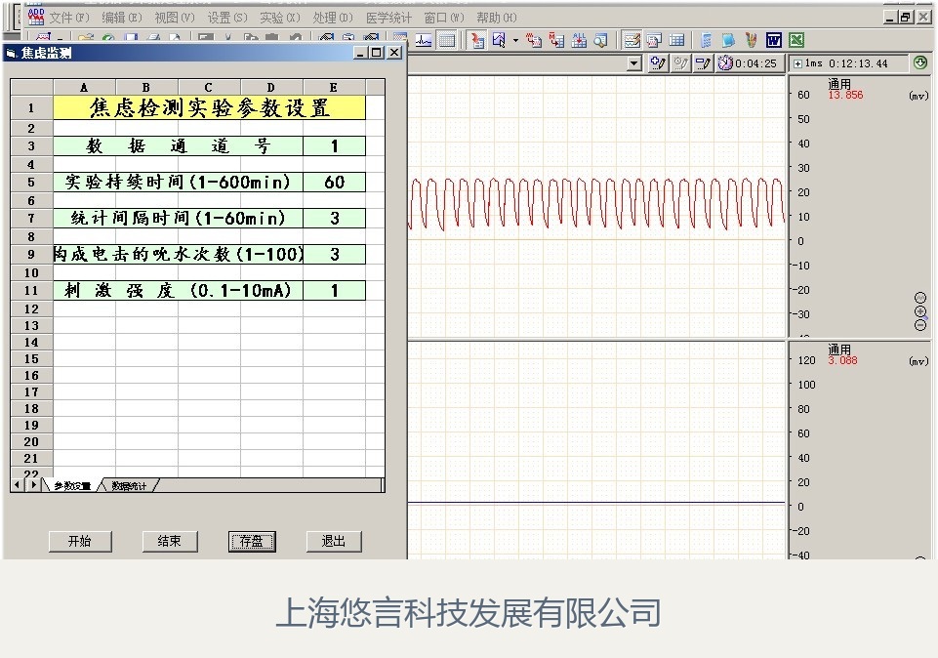Select the data channel number cell showing 1
938x658 pixels.
coord(335,146)
